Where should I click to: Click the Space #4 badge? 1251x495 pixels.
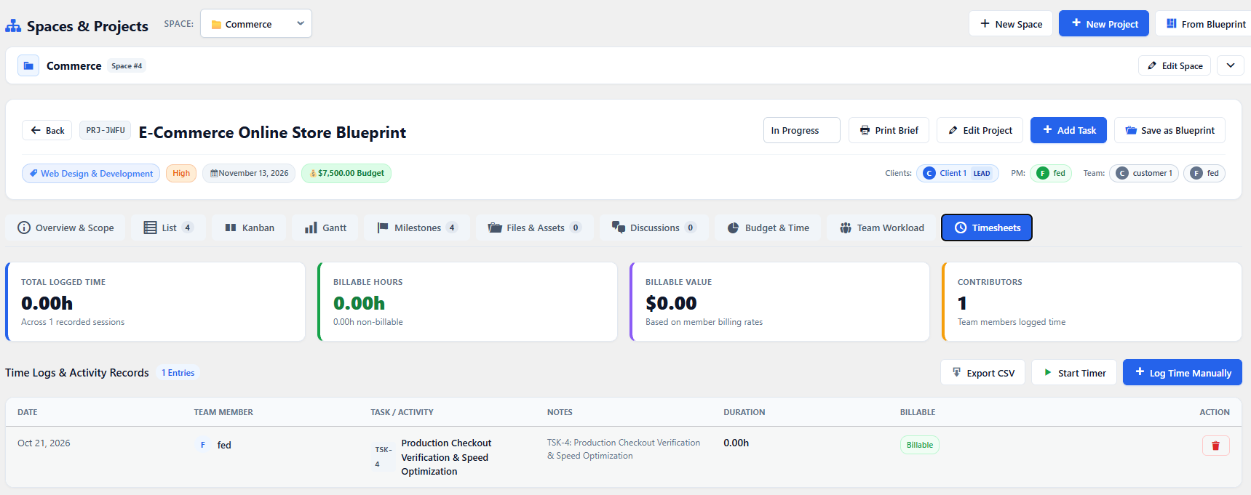127,65
